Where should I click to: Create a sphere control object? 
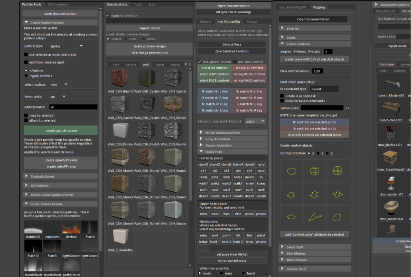click(x=337, y=171)
